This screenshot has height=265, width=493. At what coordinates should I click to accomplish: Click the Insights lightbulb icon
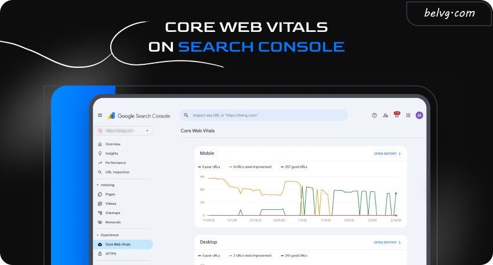tap(100, 154)
